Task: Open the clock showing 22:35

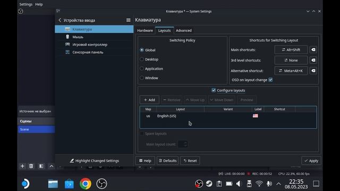Action: coord(296,184)
